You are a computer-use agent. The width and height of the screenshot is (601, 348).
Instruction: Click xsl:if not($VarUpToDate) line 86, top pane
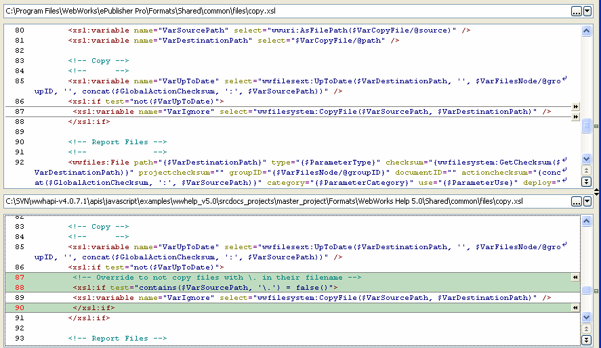146,102
